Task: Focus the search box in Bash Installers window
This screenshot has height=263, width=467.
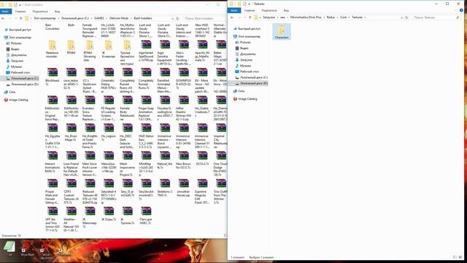Action: click(x=204, y=18)
